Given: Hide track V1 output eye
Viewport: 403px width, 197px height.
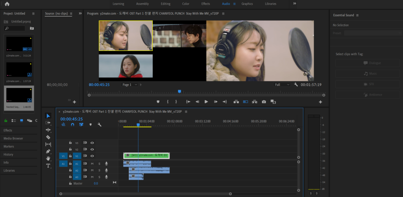Looking at the screenshot, I should (92, 156).
